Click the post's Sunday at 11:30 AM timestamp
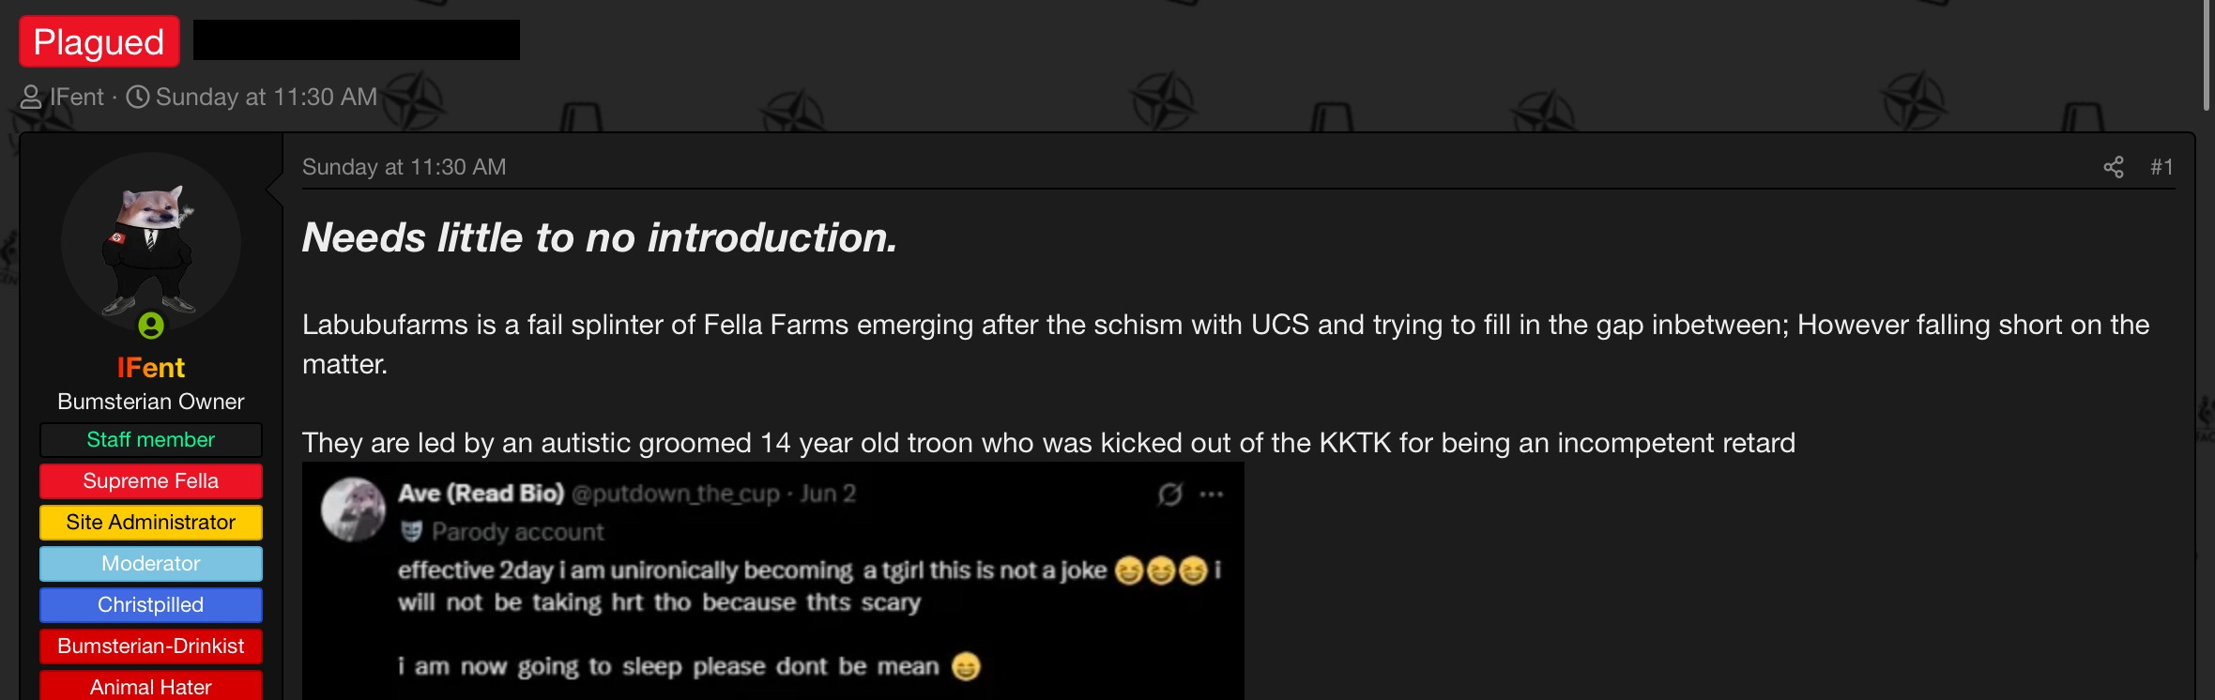Screen dimensions: 2215x700 [404, 167]
